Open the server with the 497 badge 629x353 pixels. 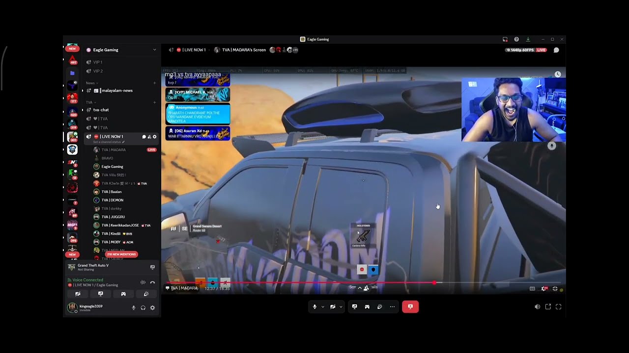(73, 60)
